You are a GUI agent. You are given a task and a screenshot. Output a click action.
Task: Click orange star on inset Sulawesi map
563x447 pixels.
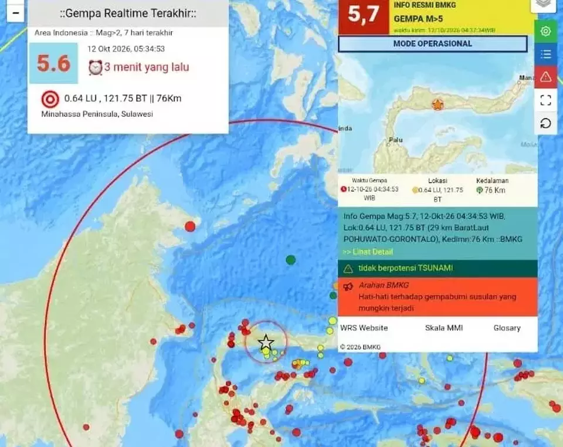437,105
